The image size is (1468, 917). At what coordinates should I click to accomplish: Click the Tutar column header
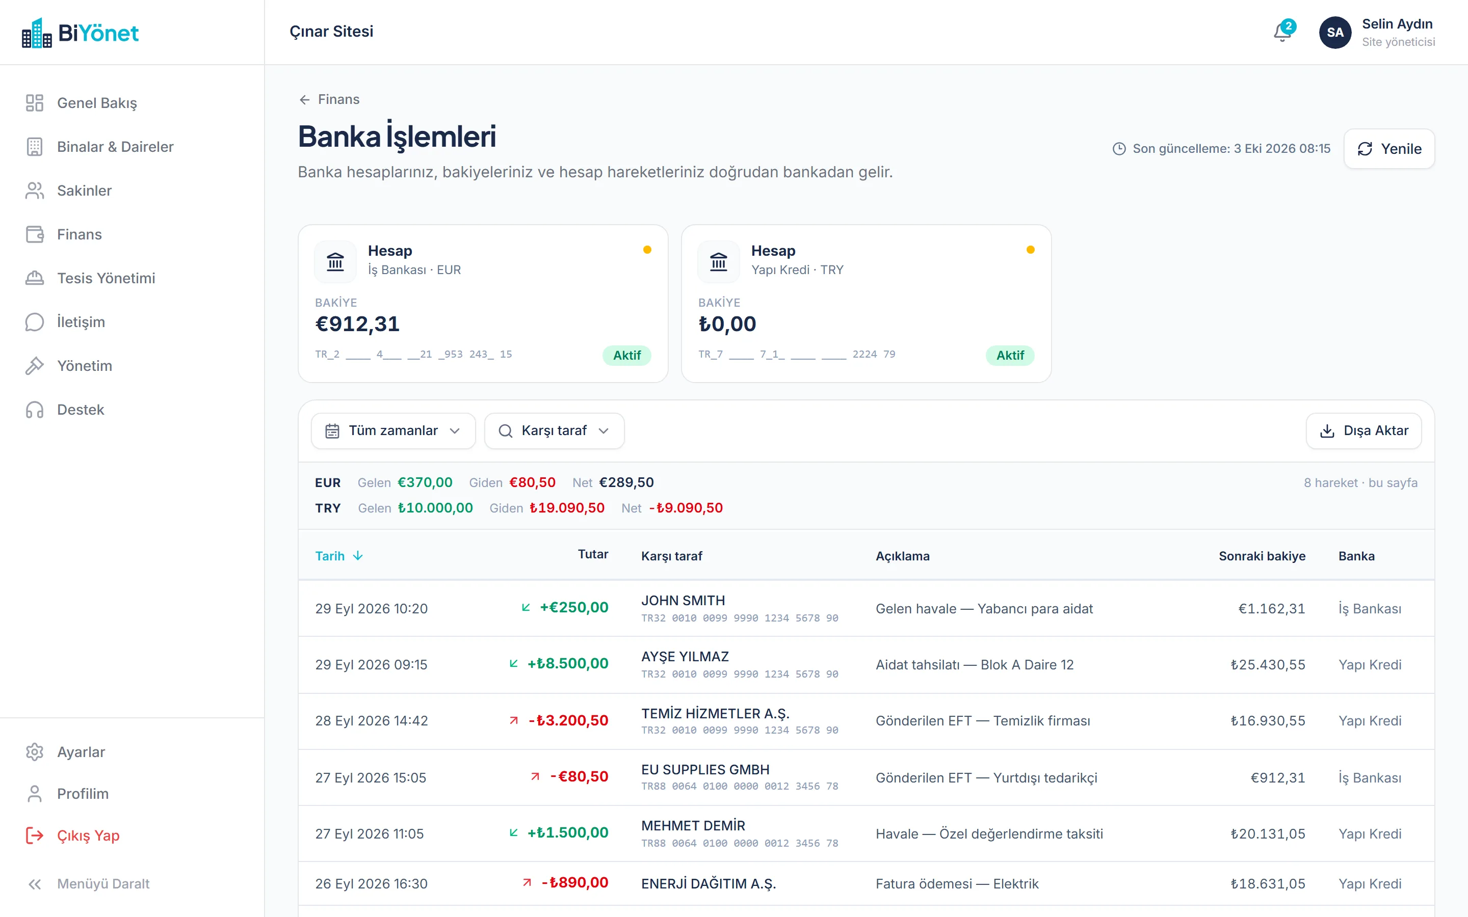coord(593,554)
